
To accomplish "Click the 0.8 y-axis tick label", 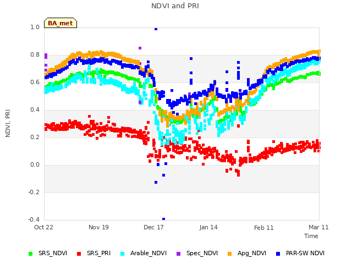I will 35,55.
